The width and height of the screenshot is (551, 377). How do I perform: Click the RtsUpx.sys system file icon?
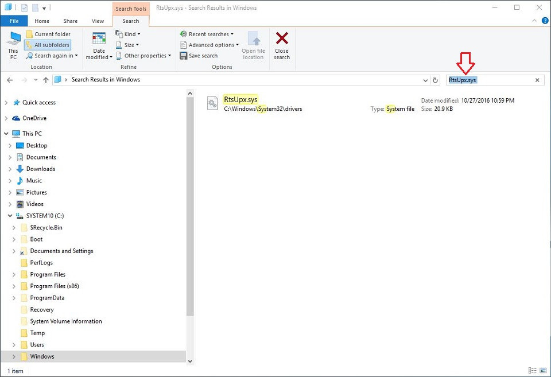pyautogui.click(x=212, y=103)
